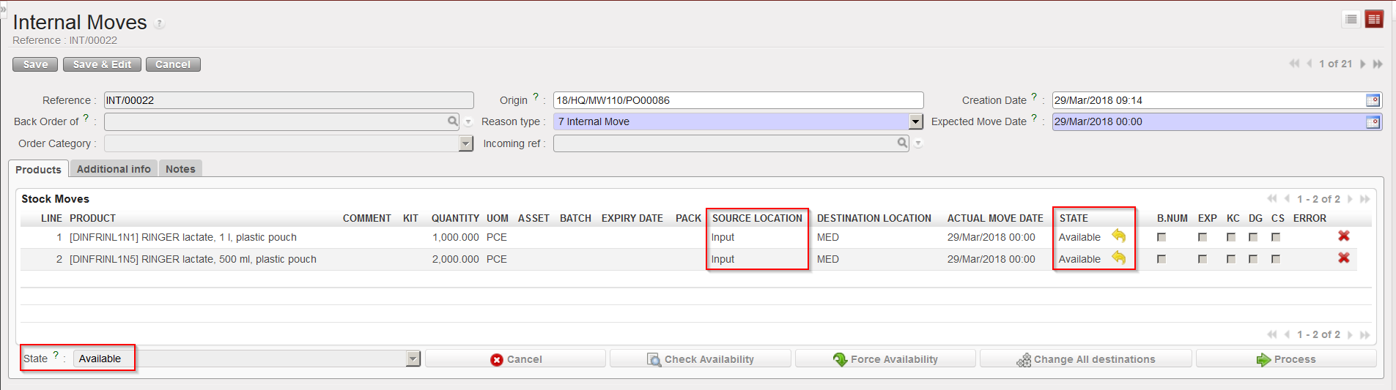Switch to Additional info tab
This screenshot has height=390, width=1396.
click(x=114, y=169)
